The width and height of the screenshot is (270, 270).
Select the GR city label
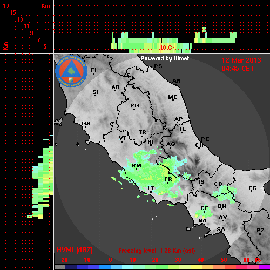coord(86,124)
